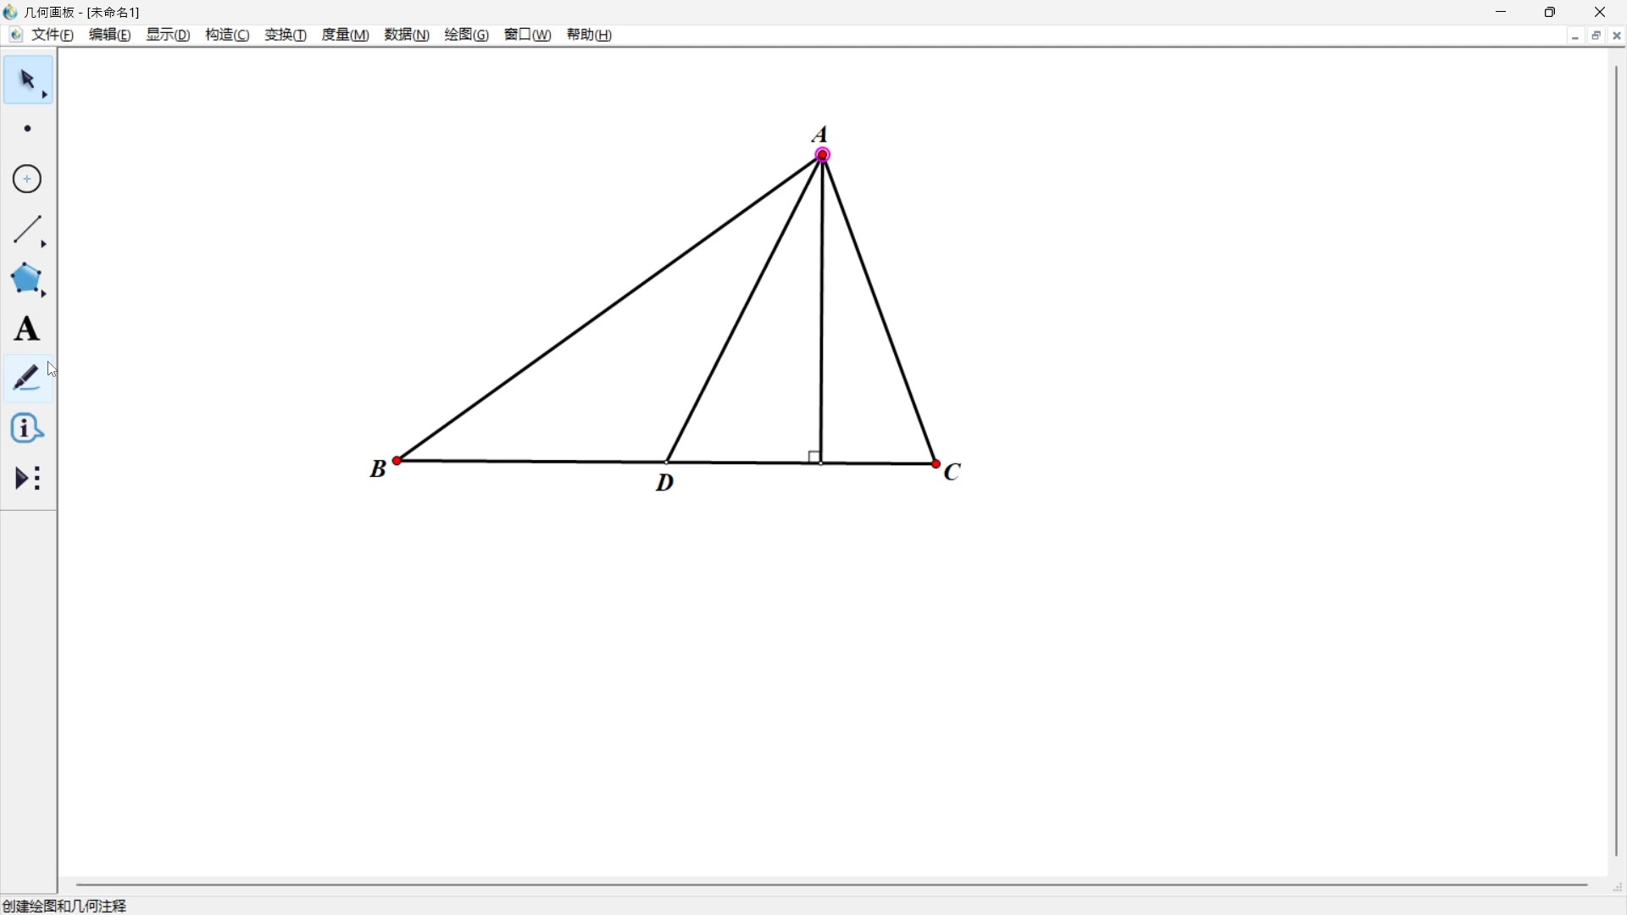Select point A at triangle apex
Screen dimensions: 1627x915
coord(824,155)
